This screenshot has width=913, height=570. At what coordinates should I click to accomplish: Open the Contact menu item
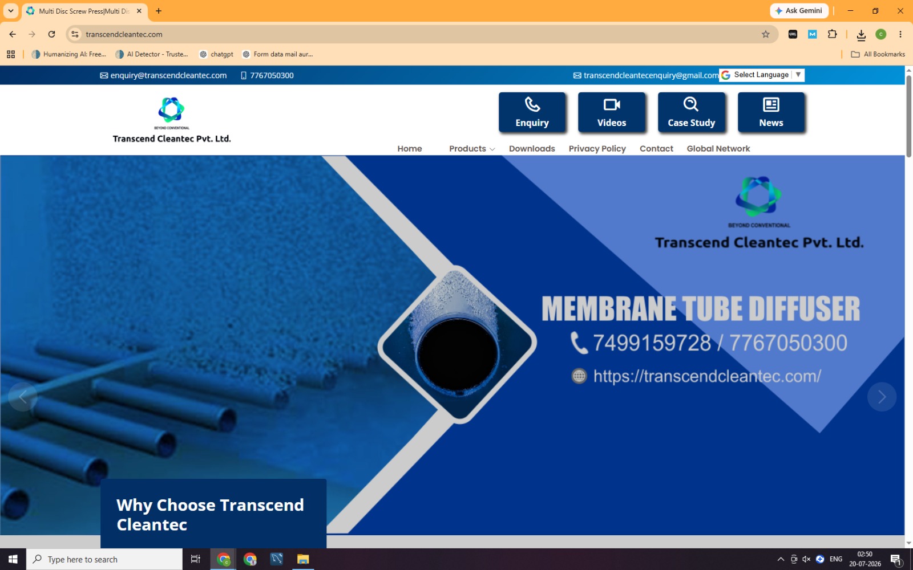pyautogui.click(x=656, y=149)
